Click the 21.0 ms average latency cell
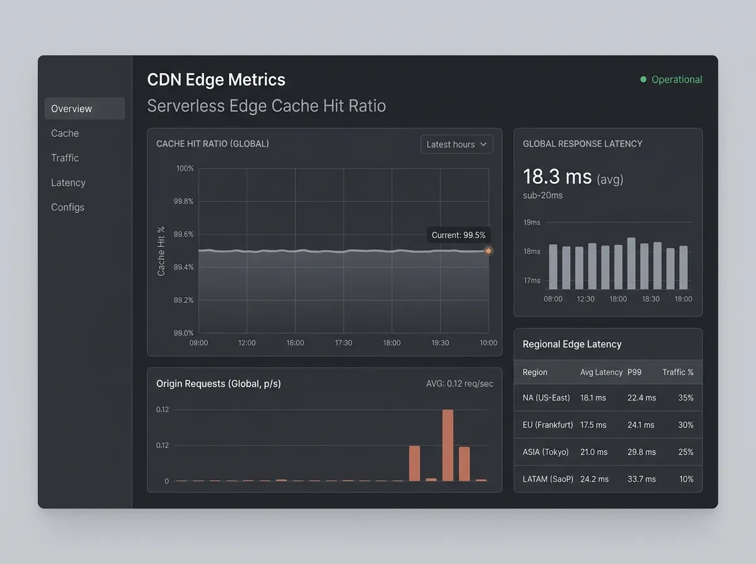Screen dimensions: 756x564 (594, 452)
